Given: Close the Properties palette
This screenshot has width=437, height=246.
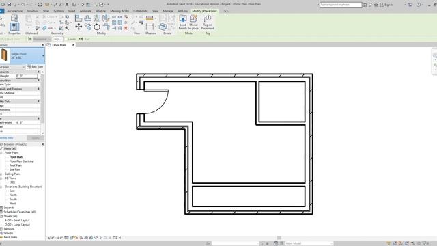Looking at the screenshot, I should point(42,45).
